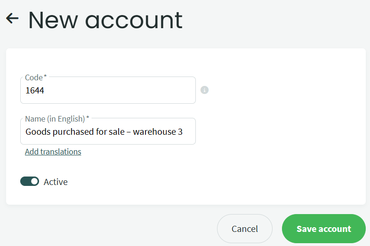Click the New account page heading

(105, 20)
